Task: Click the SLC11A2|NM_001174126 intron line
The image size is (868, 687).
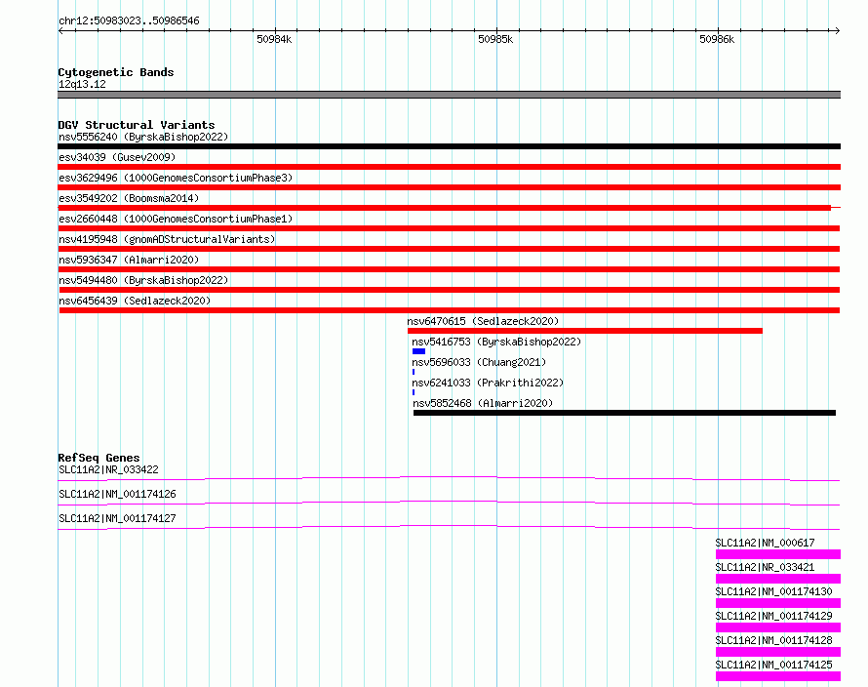Action: pyautogui.click(x=449, y=503)
